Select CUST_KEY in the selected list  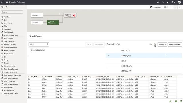pos(144,51)
